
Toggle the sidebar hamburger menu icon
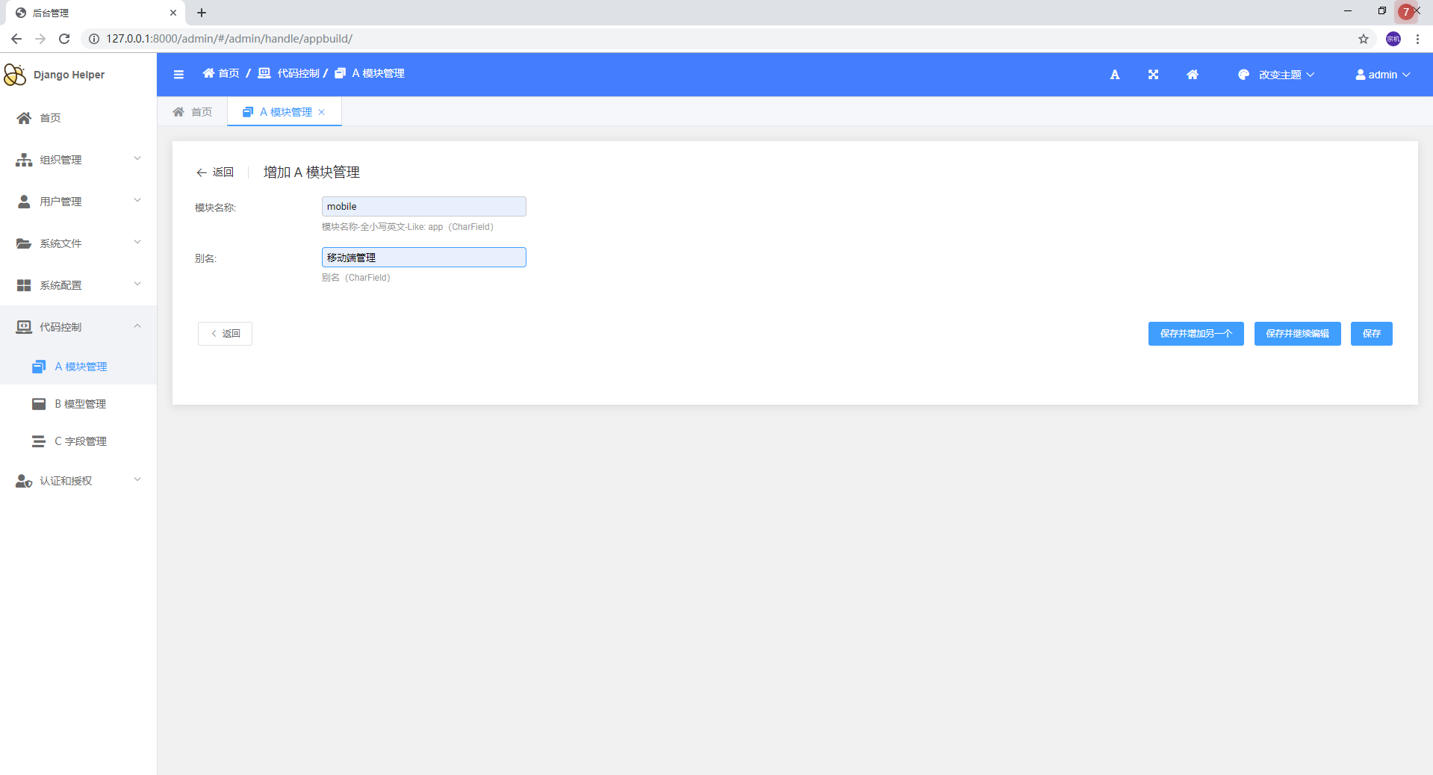[178, 74]
